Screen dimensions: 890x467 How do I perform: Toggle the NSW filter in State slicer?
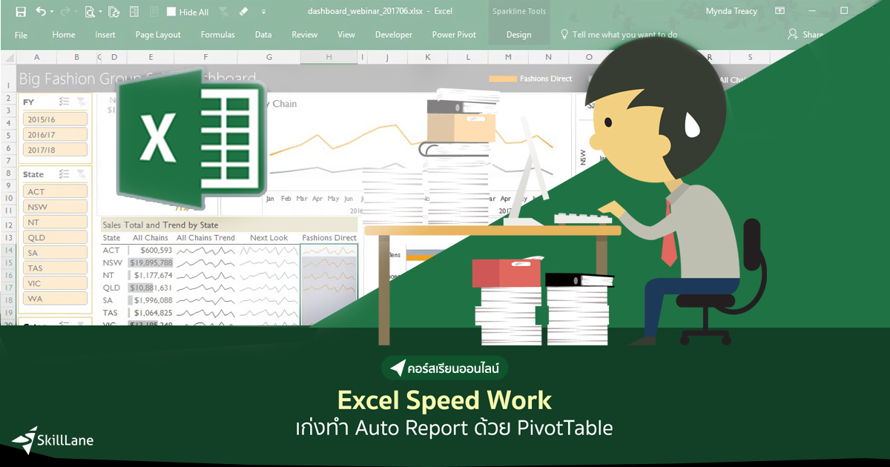55,206
